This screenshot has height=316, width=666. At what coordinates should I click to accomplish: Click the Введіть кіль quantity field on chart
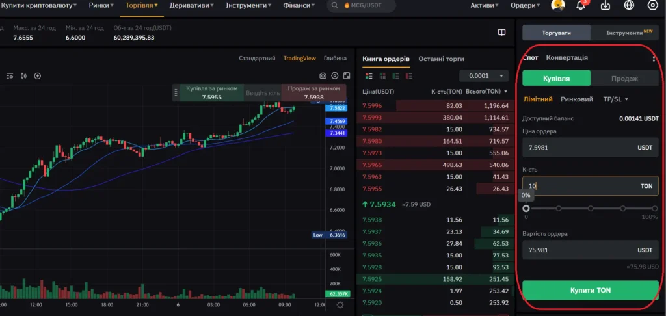[263, 92]
